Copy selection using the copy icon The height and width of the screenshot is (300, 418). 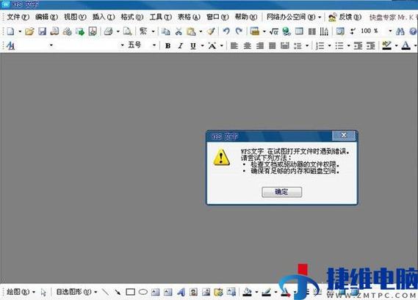click(x=165, y=32)
